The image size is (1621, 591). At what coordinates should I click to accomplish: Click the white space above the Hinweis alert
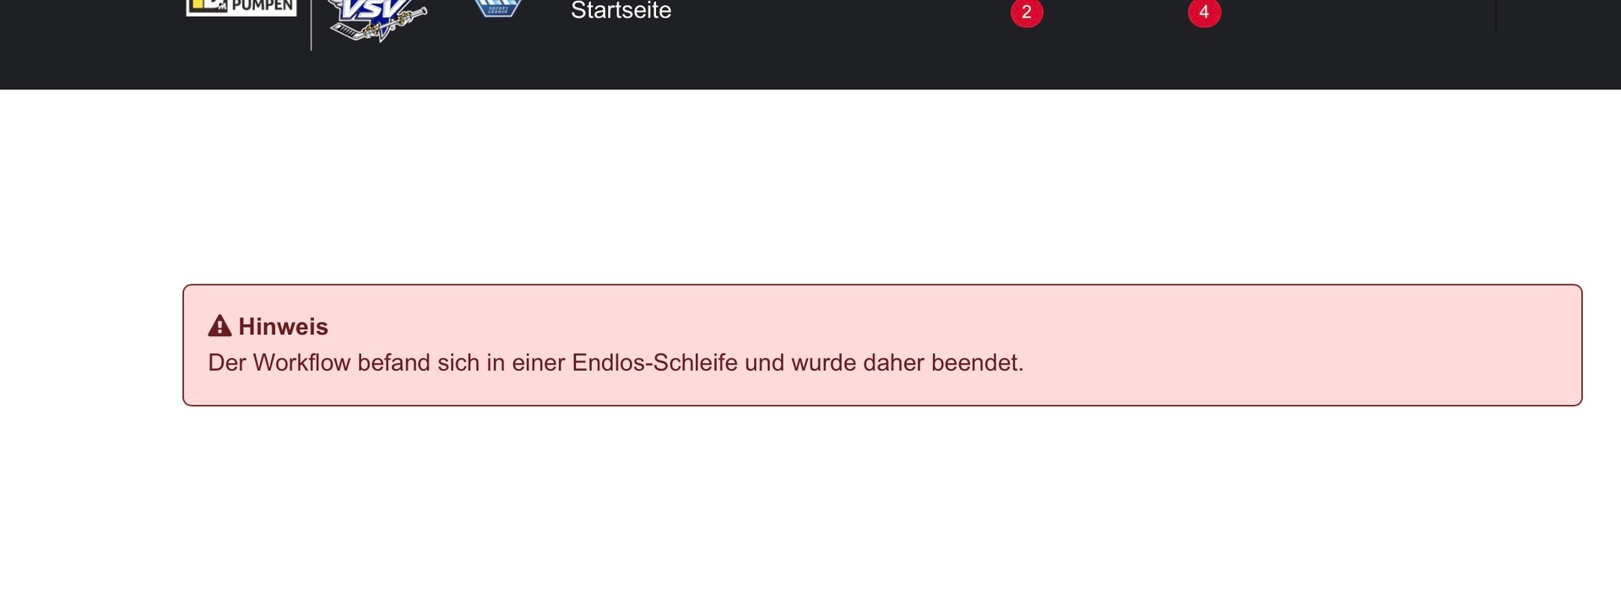(x=844, y=186)
